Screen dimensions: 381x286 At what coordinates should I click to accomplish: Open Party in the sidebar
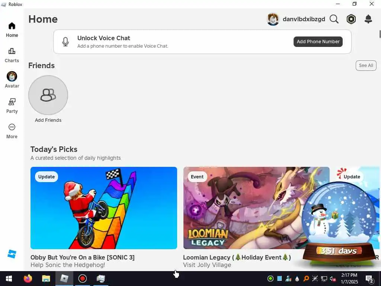click(12, 106)
